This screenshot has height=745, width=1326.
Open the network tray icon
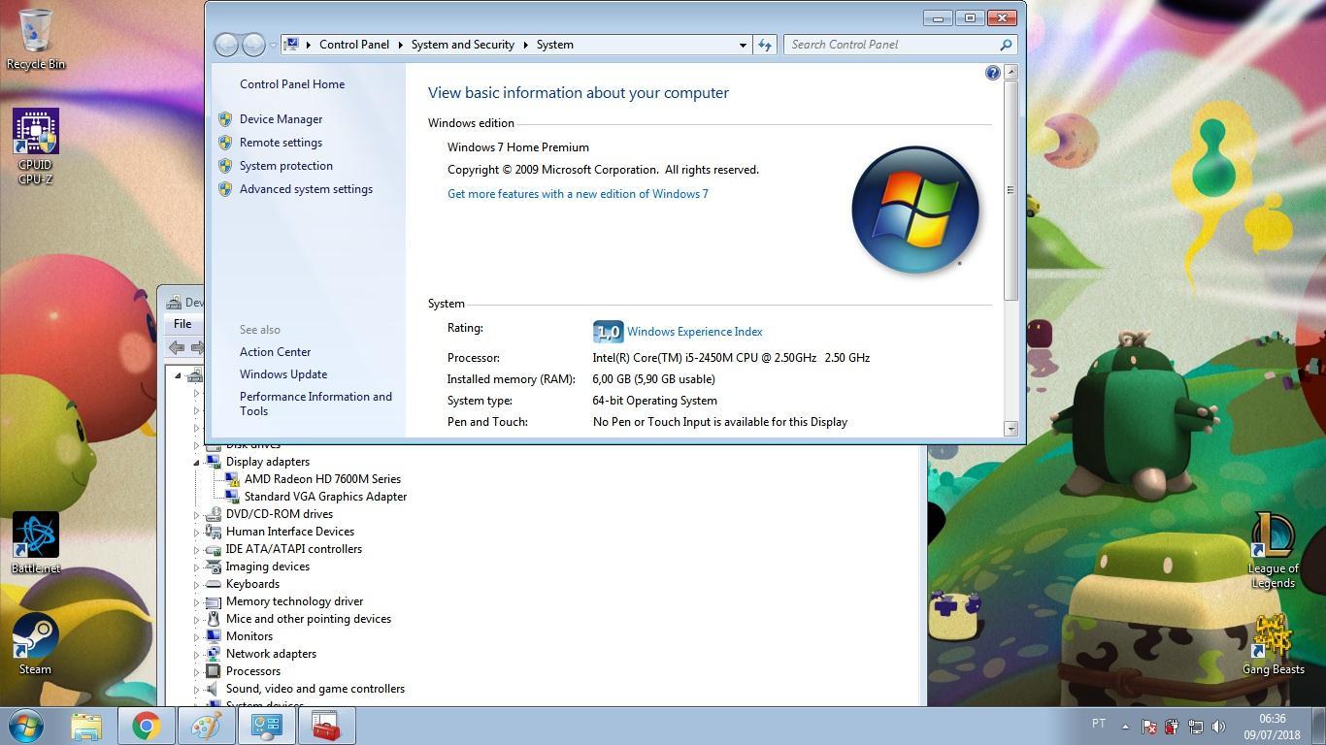point(1195,726)
